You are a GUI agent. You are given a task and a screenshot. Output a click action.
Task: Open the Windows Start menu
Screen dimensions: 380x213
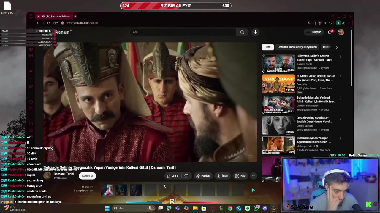click(107, 208)
